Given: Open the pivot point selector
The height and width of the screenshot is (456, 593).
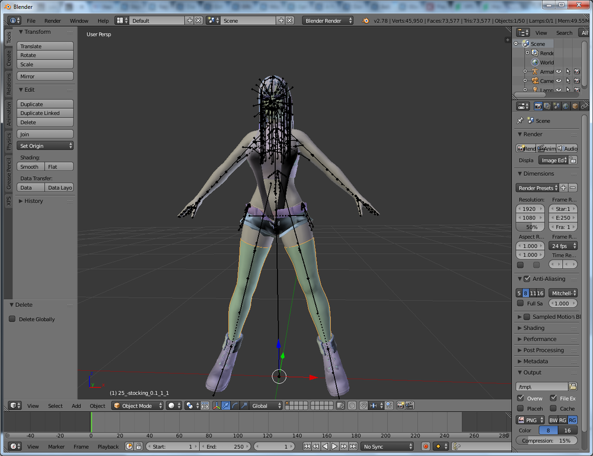Looking at the screenshot, I should click(192, 406).
